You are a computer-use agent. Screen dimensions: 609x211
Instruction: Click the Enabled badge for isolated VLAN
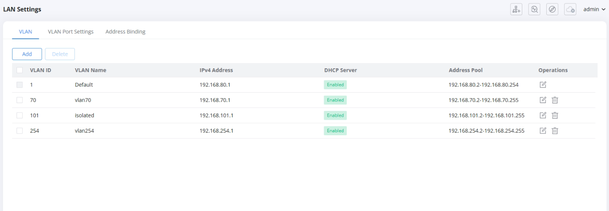335,115
